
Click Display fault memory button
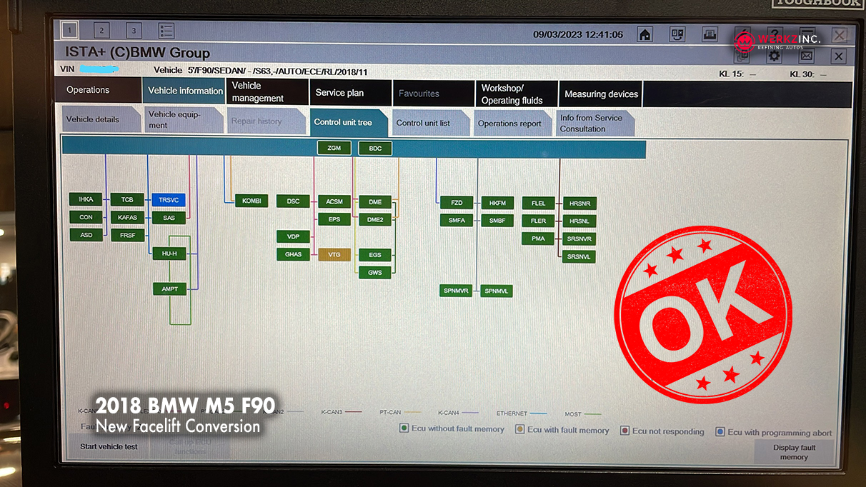pos(794,452)
